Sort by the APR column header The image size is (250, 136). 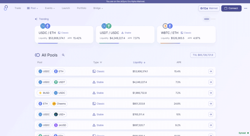pos(179,62)
